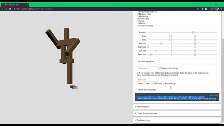Image resolution: width=224 pixels, height=126 pixels.
Task: Open a new browser tab
Action: (31, 5)
